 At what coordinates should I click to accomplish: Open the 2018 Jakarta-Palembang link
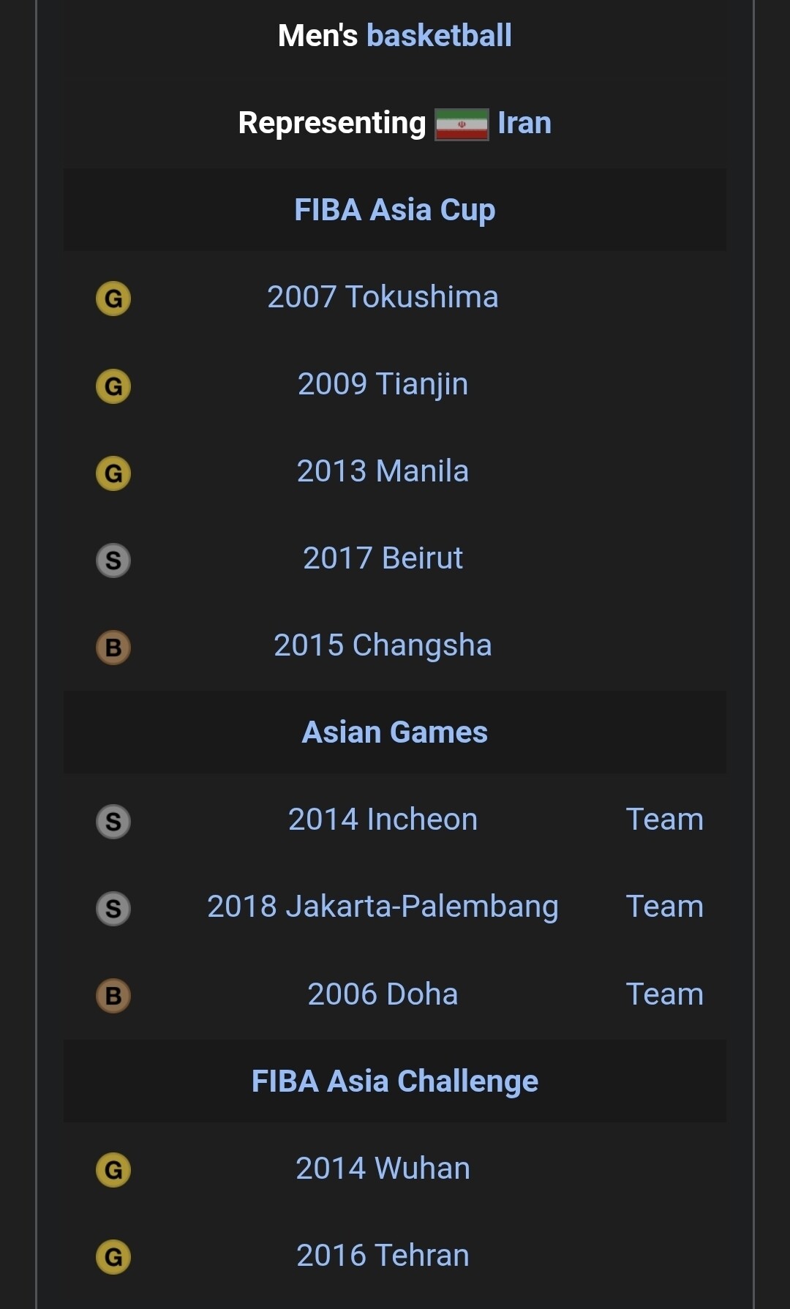383,907
